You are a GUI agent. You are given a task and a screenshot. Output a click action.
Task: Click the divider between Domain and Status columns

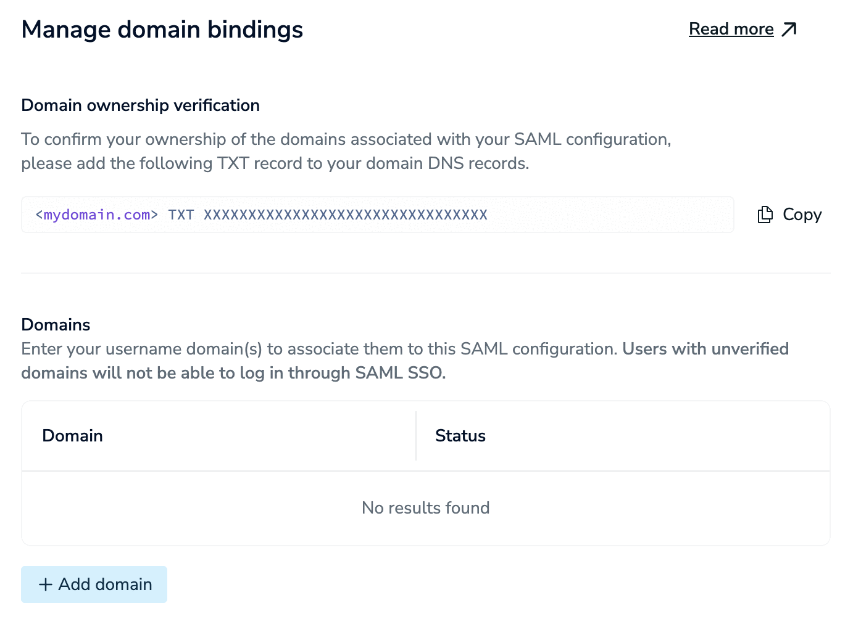click(416, 436)
